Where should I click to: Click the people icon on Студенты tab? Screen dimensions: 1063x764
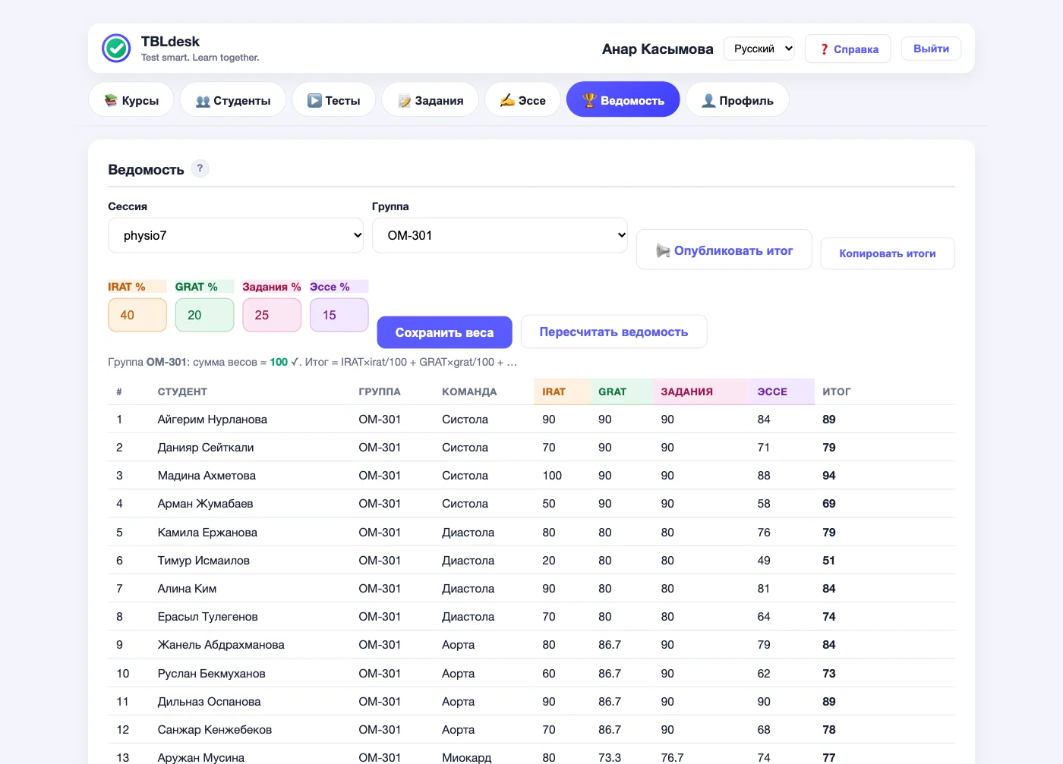tap(203, 101)
